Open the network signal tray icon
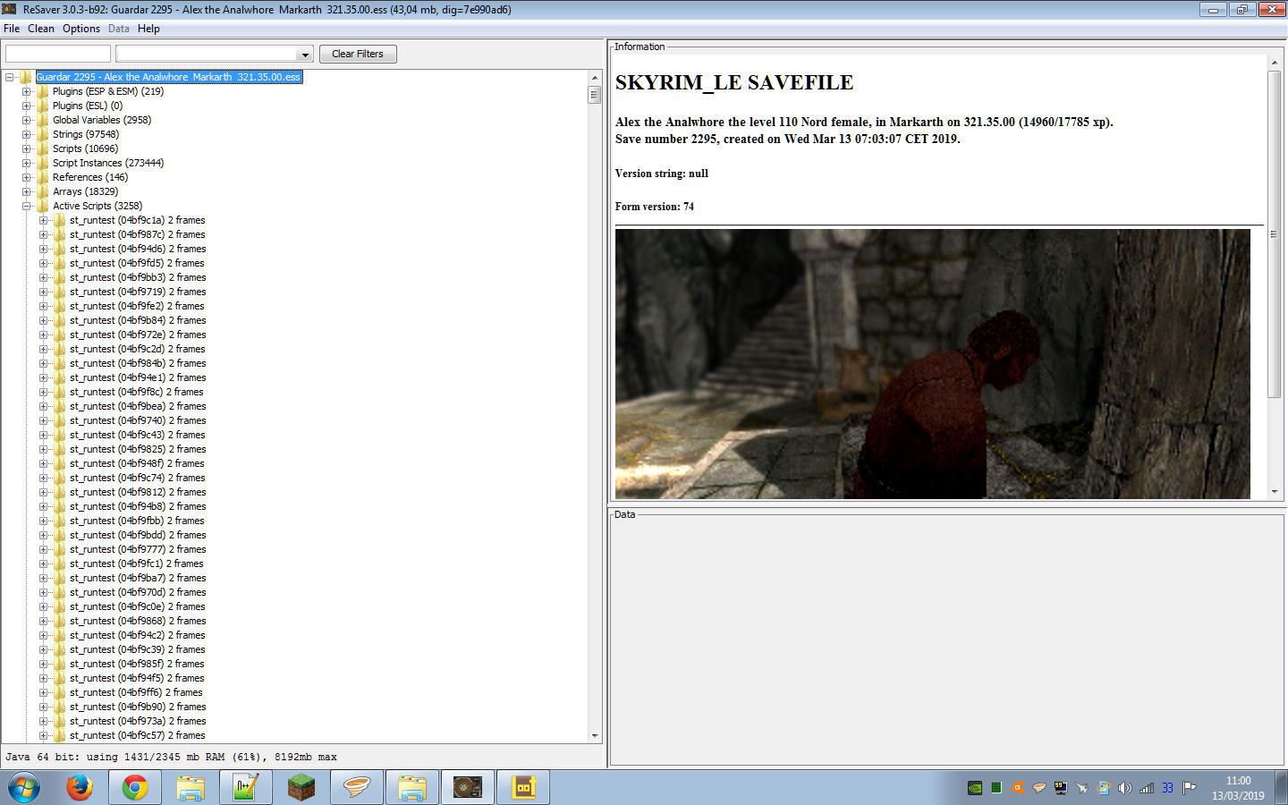This screenshot has width=1288, height=805. click(x=1147, y=788)
